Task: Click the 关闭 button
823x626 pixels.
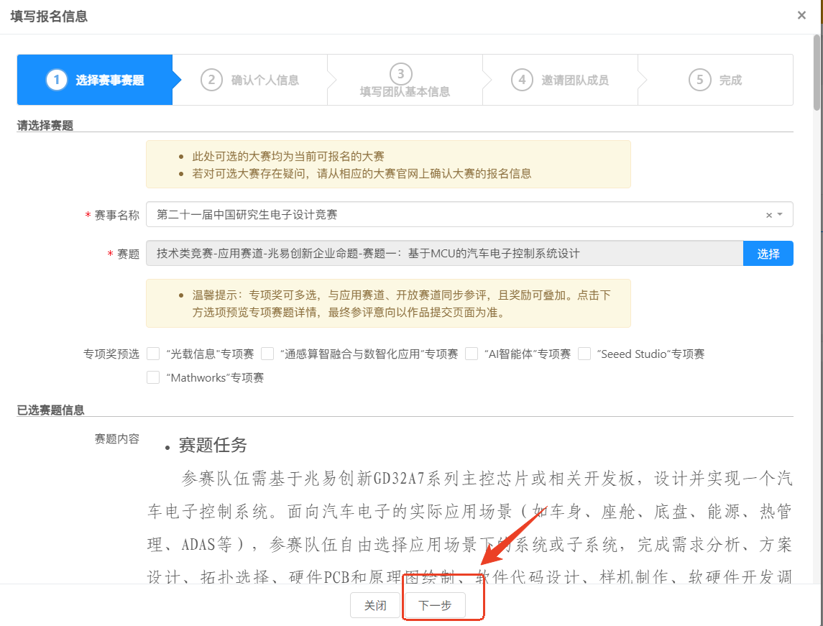Action: point(374,606)
